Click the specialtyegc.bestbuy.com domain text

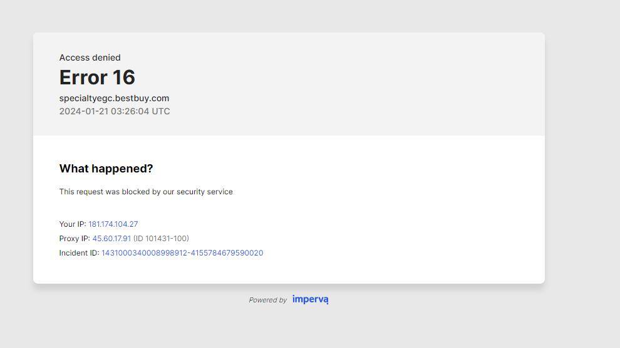click(x=114, y=98)
